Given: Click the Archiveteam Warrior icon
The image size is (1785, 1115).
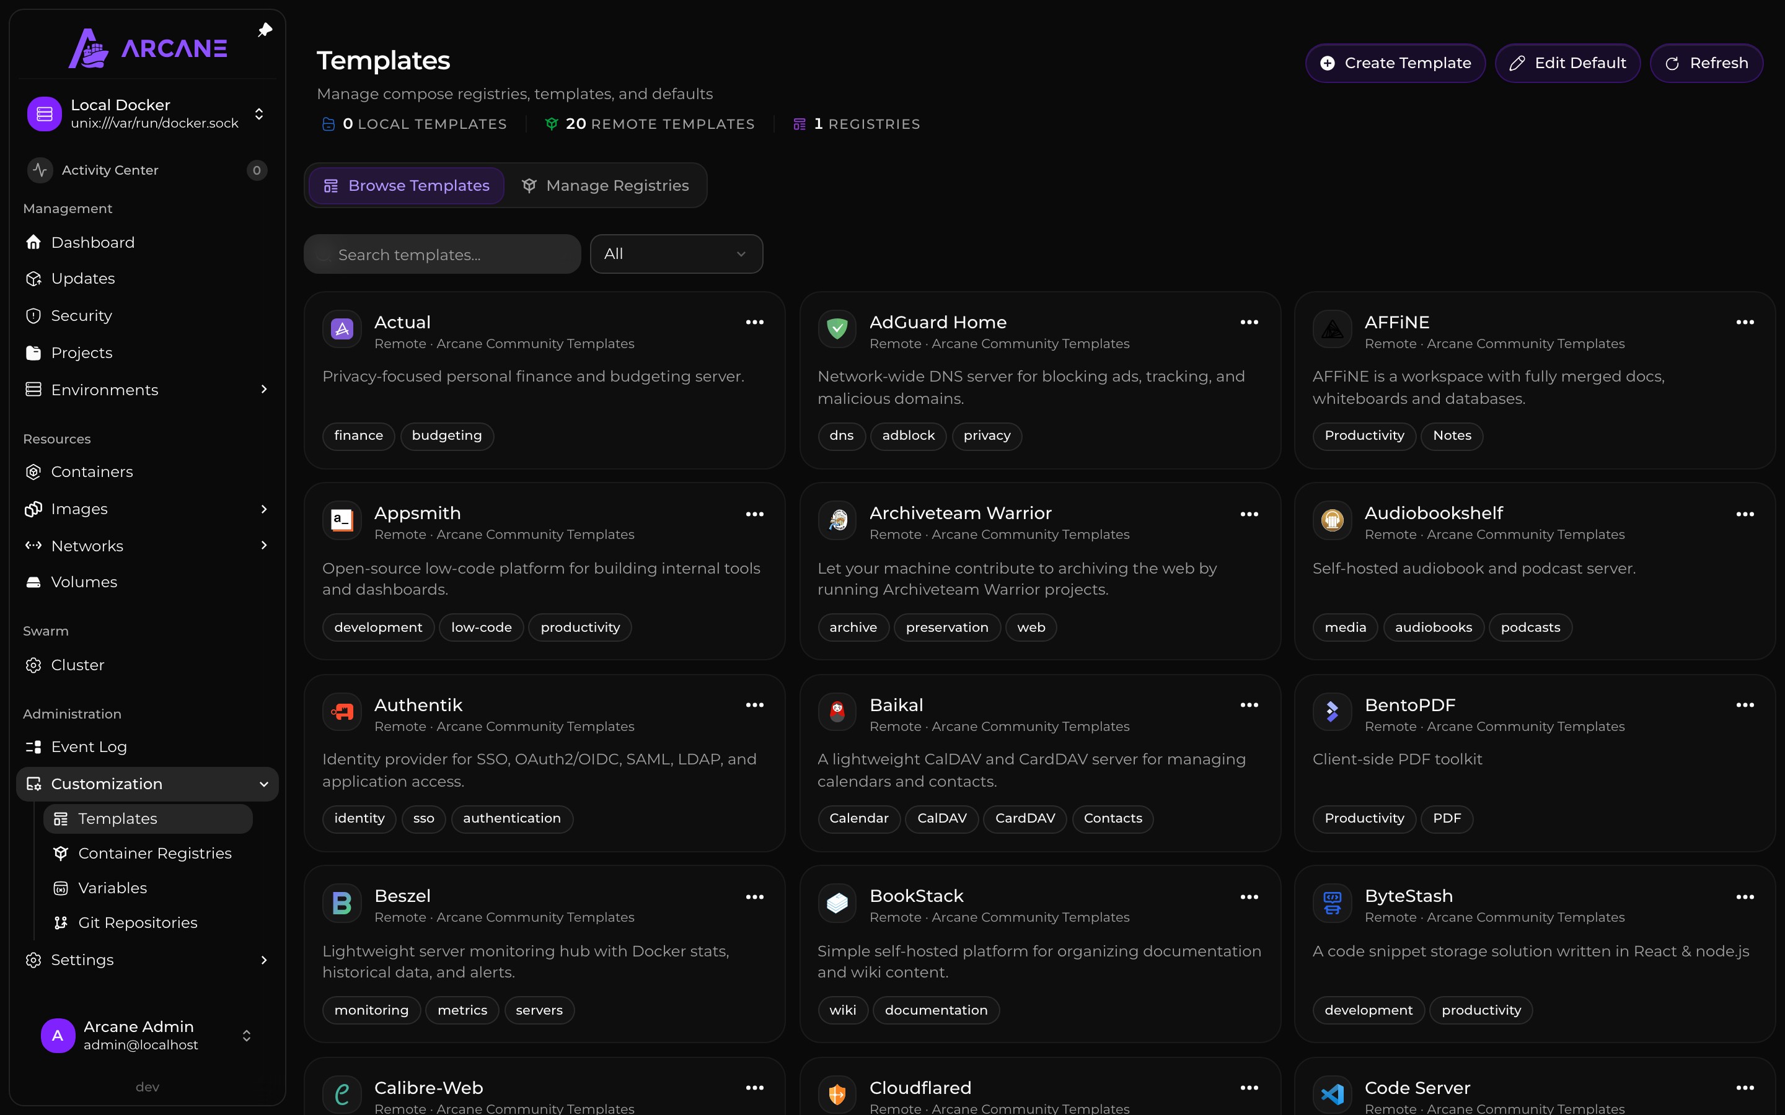Looking at the screenshot, I should click(x=837, y=520).
